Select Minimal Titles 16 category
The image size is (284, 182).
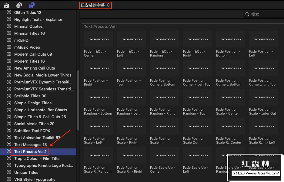click(29, 34)
